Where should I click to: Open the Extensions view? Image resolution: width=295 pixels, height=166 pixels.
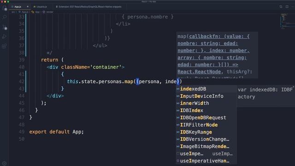pos(4,46)
